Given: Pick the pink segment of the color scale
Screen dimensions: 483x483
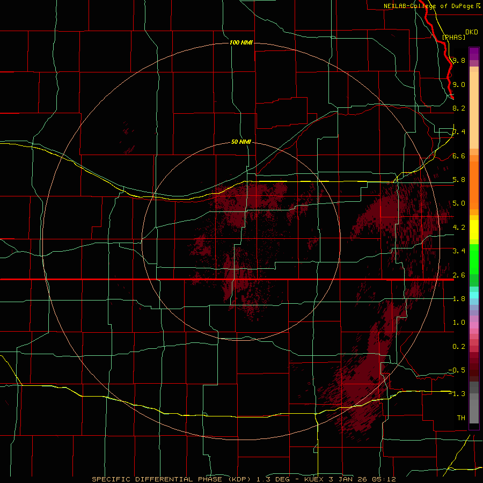Looking at the screenshot, I should click(x=474, y=325).
